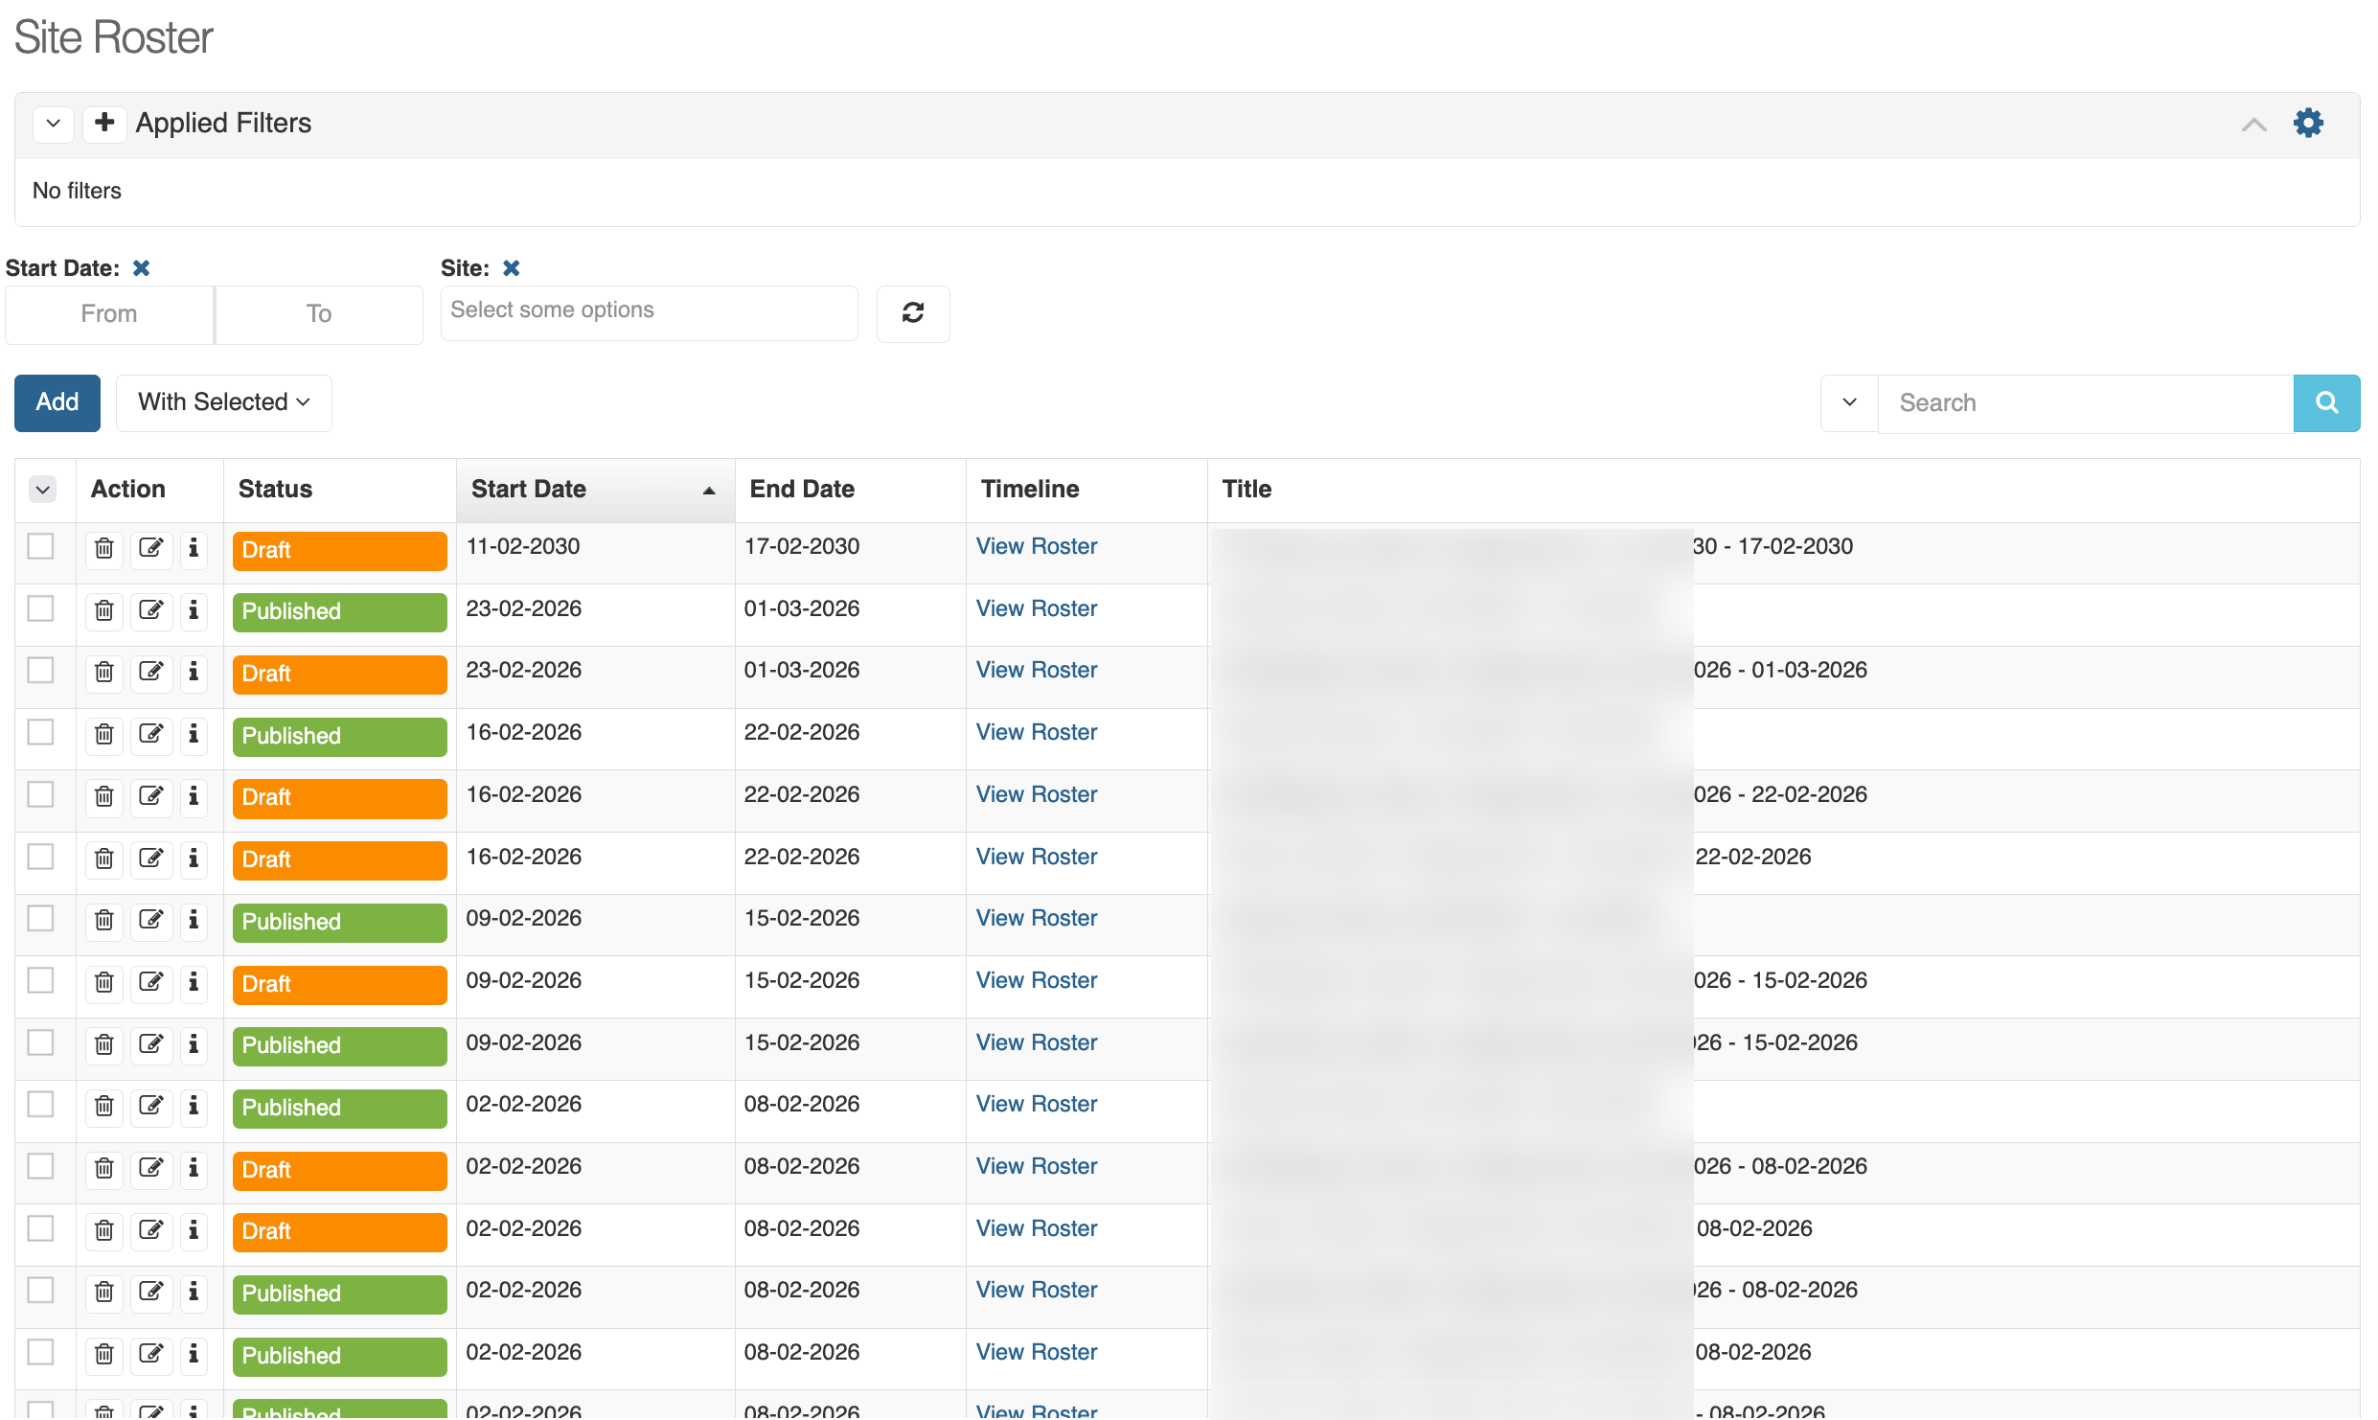Click the plus icon to add a filter
This screenshot has width=2378, height=1420.
[x=104, y=123]
